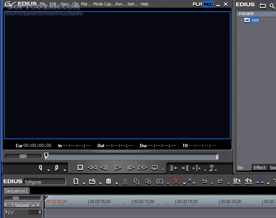Select the root folder in the bin

tap(255, 20)
